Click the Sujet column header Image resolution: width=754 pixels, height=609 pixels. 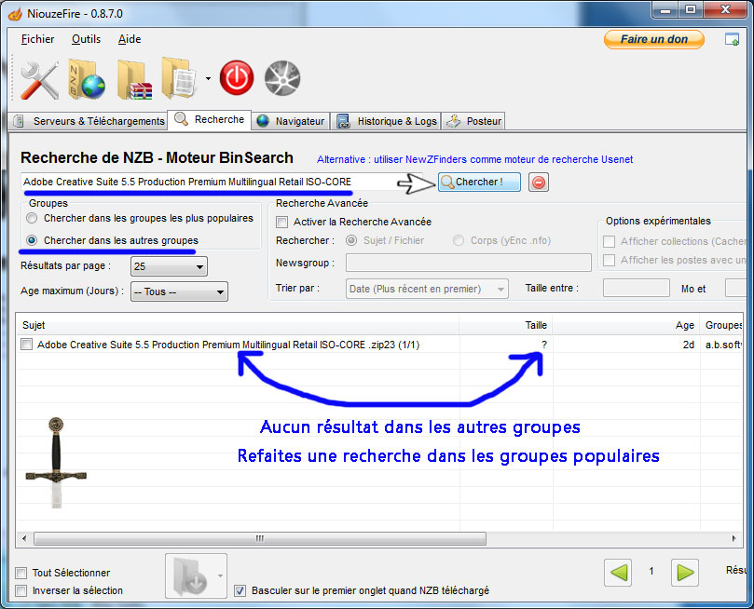(238, 325)
